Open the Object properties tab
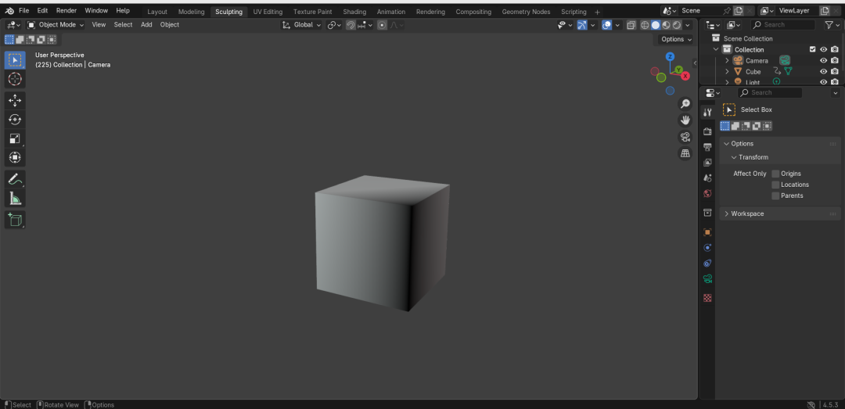 [707, 232]
